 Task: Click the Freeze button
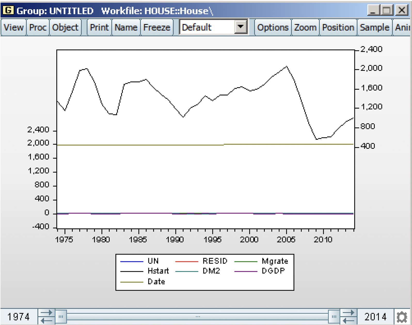[x=157, y=27]
